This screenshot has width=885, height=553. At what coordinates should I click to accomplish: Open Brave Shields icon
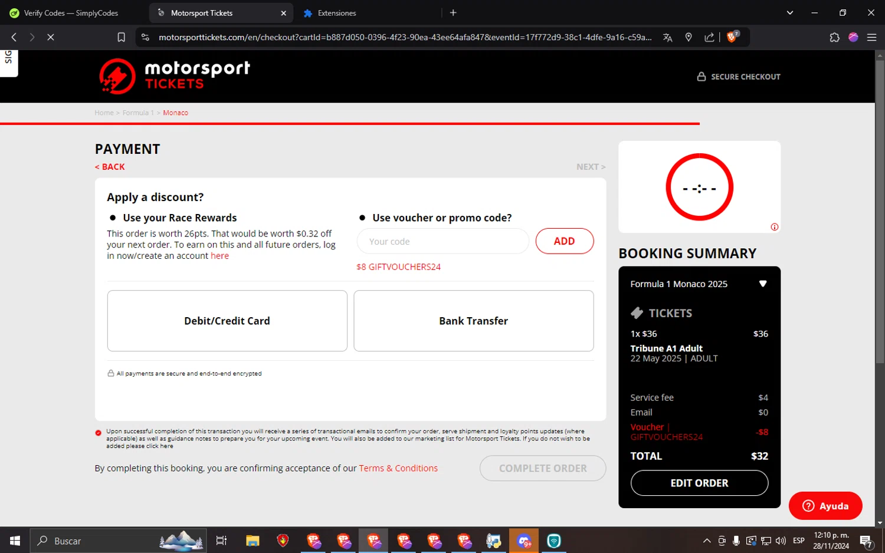733,37
